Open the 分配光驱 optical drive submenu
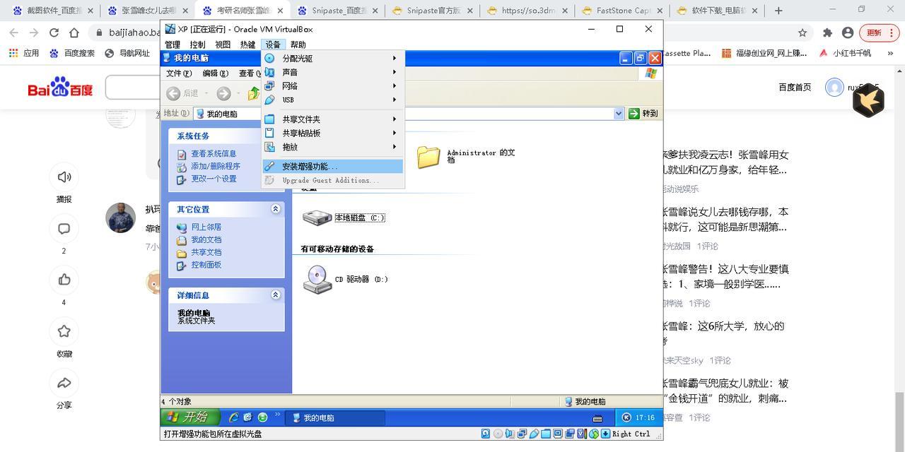Image resolution: width=905 pixels, height=452 pixels. (x=332, y=59)
